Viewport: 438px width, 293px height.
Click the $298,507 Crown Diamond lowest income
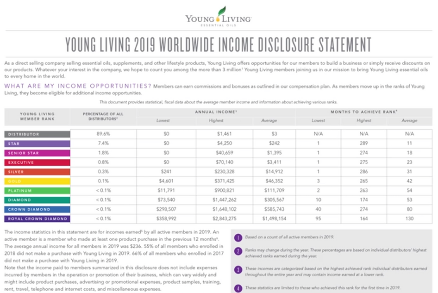click(166, 209)
